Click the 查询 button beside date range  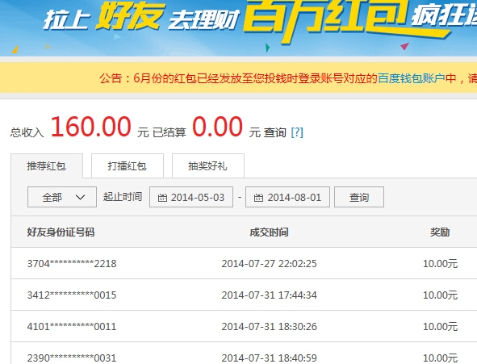coord(359,197)
